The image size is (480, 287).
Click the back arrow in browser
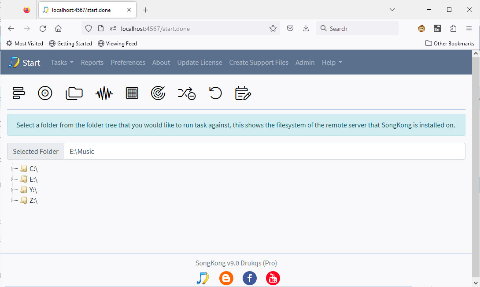click(11, 29)
